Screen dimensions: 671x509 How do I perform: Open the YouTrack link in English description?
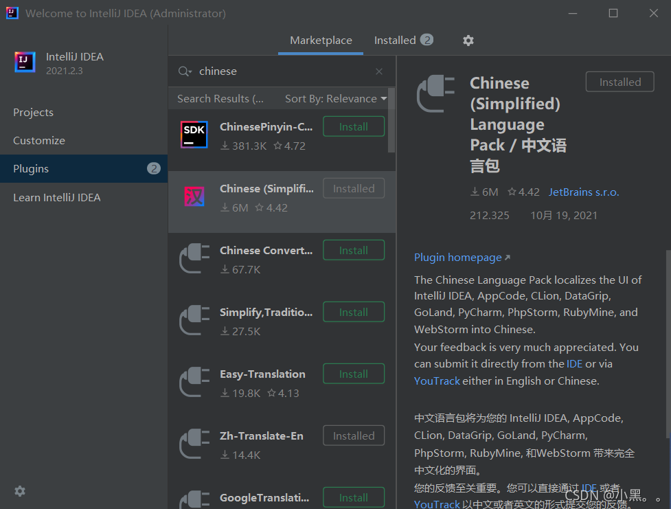(437, 381)
